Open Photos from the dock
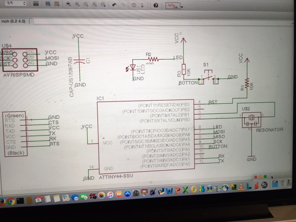Viewport: 296px width, 222px height. pyautogui.click(x=101, y=195)
